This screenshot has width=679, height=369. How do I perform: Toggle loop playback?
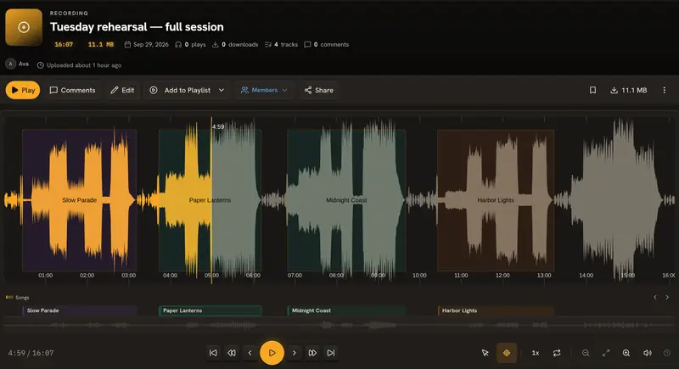pos(557,353)
